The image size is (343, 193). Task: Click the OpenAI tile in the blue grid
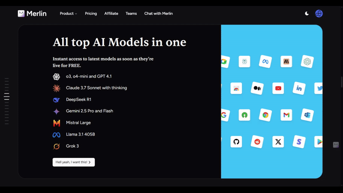pyautogui.click(x=307, y=61)
